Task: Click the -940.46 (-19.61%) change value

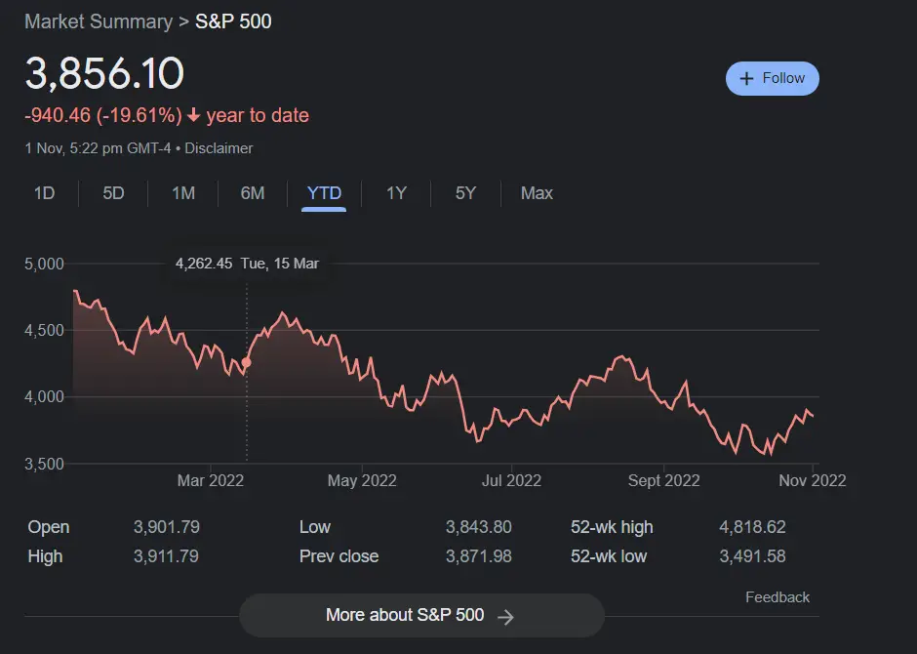Action: coord(103,115)
